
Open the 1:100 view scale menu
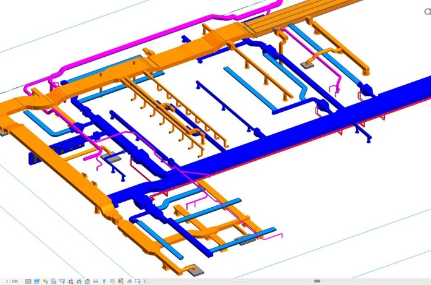12,281
